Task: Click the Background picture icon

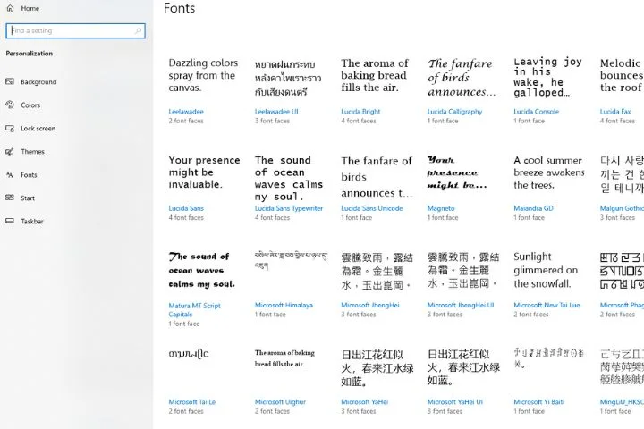Action: [10, 81]
